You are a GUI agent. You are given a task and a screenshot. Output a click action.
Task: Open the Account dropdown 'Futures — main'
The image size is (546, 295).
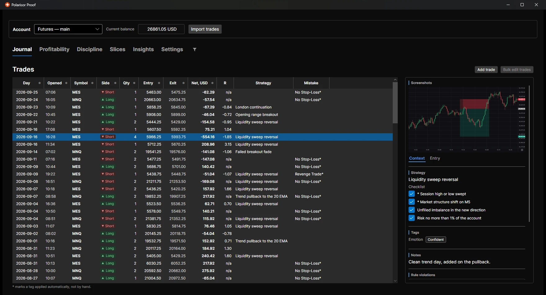pyautogui.click(x=68, y=29)
